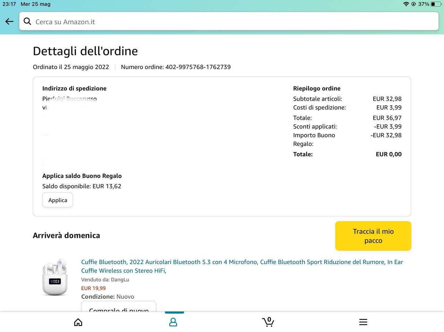
Task: Tap the orientation lock status icon
Action: pyautogui.click(x=413, y=4)
